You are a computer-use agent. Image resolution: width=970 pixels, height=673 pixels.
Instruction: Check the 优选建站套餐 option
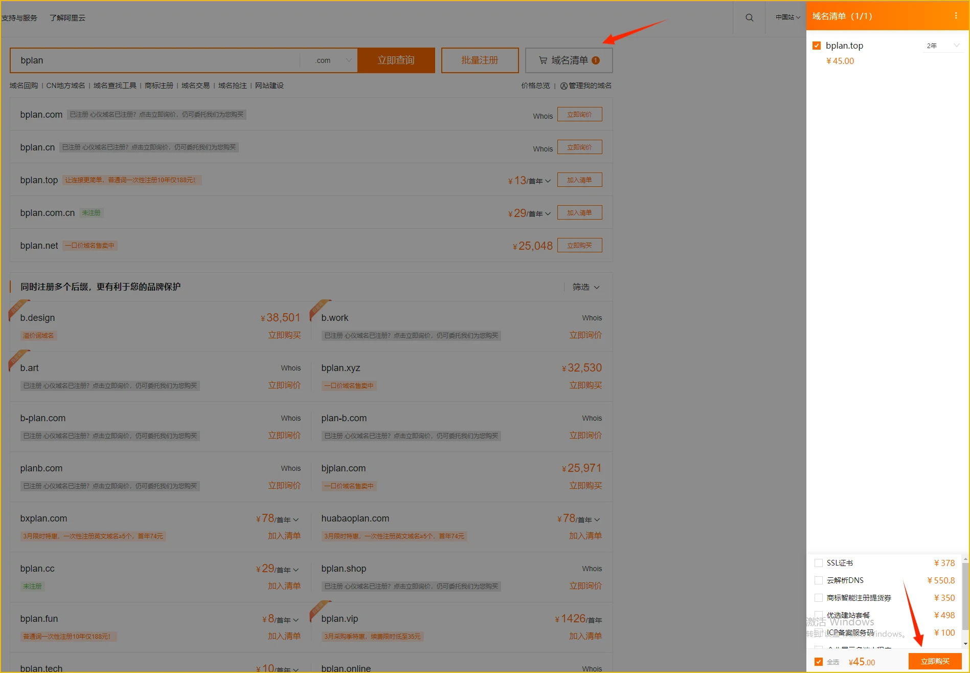point(818,615)
